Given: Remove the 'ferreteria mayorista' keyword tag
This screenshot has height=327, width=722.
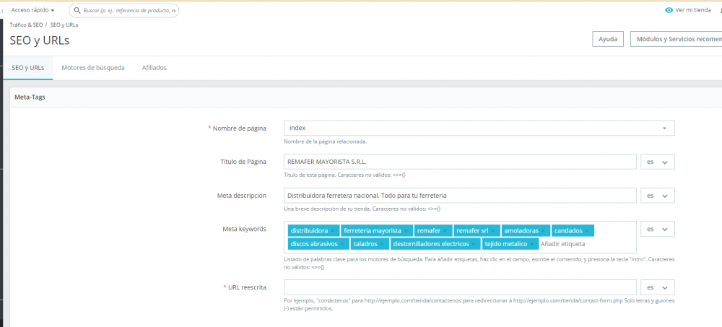Looking at the screenshot, I should pyautogui.click(x=405, y=231).
